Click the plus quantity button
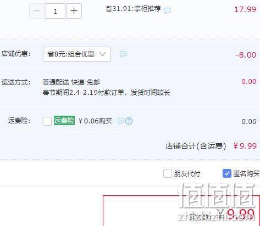 coord(74,11)
